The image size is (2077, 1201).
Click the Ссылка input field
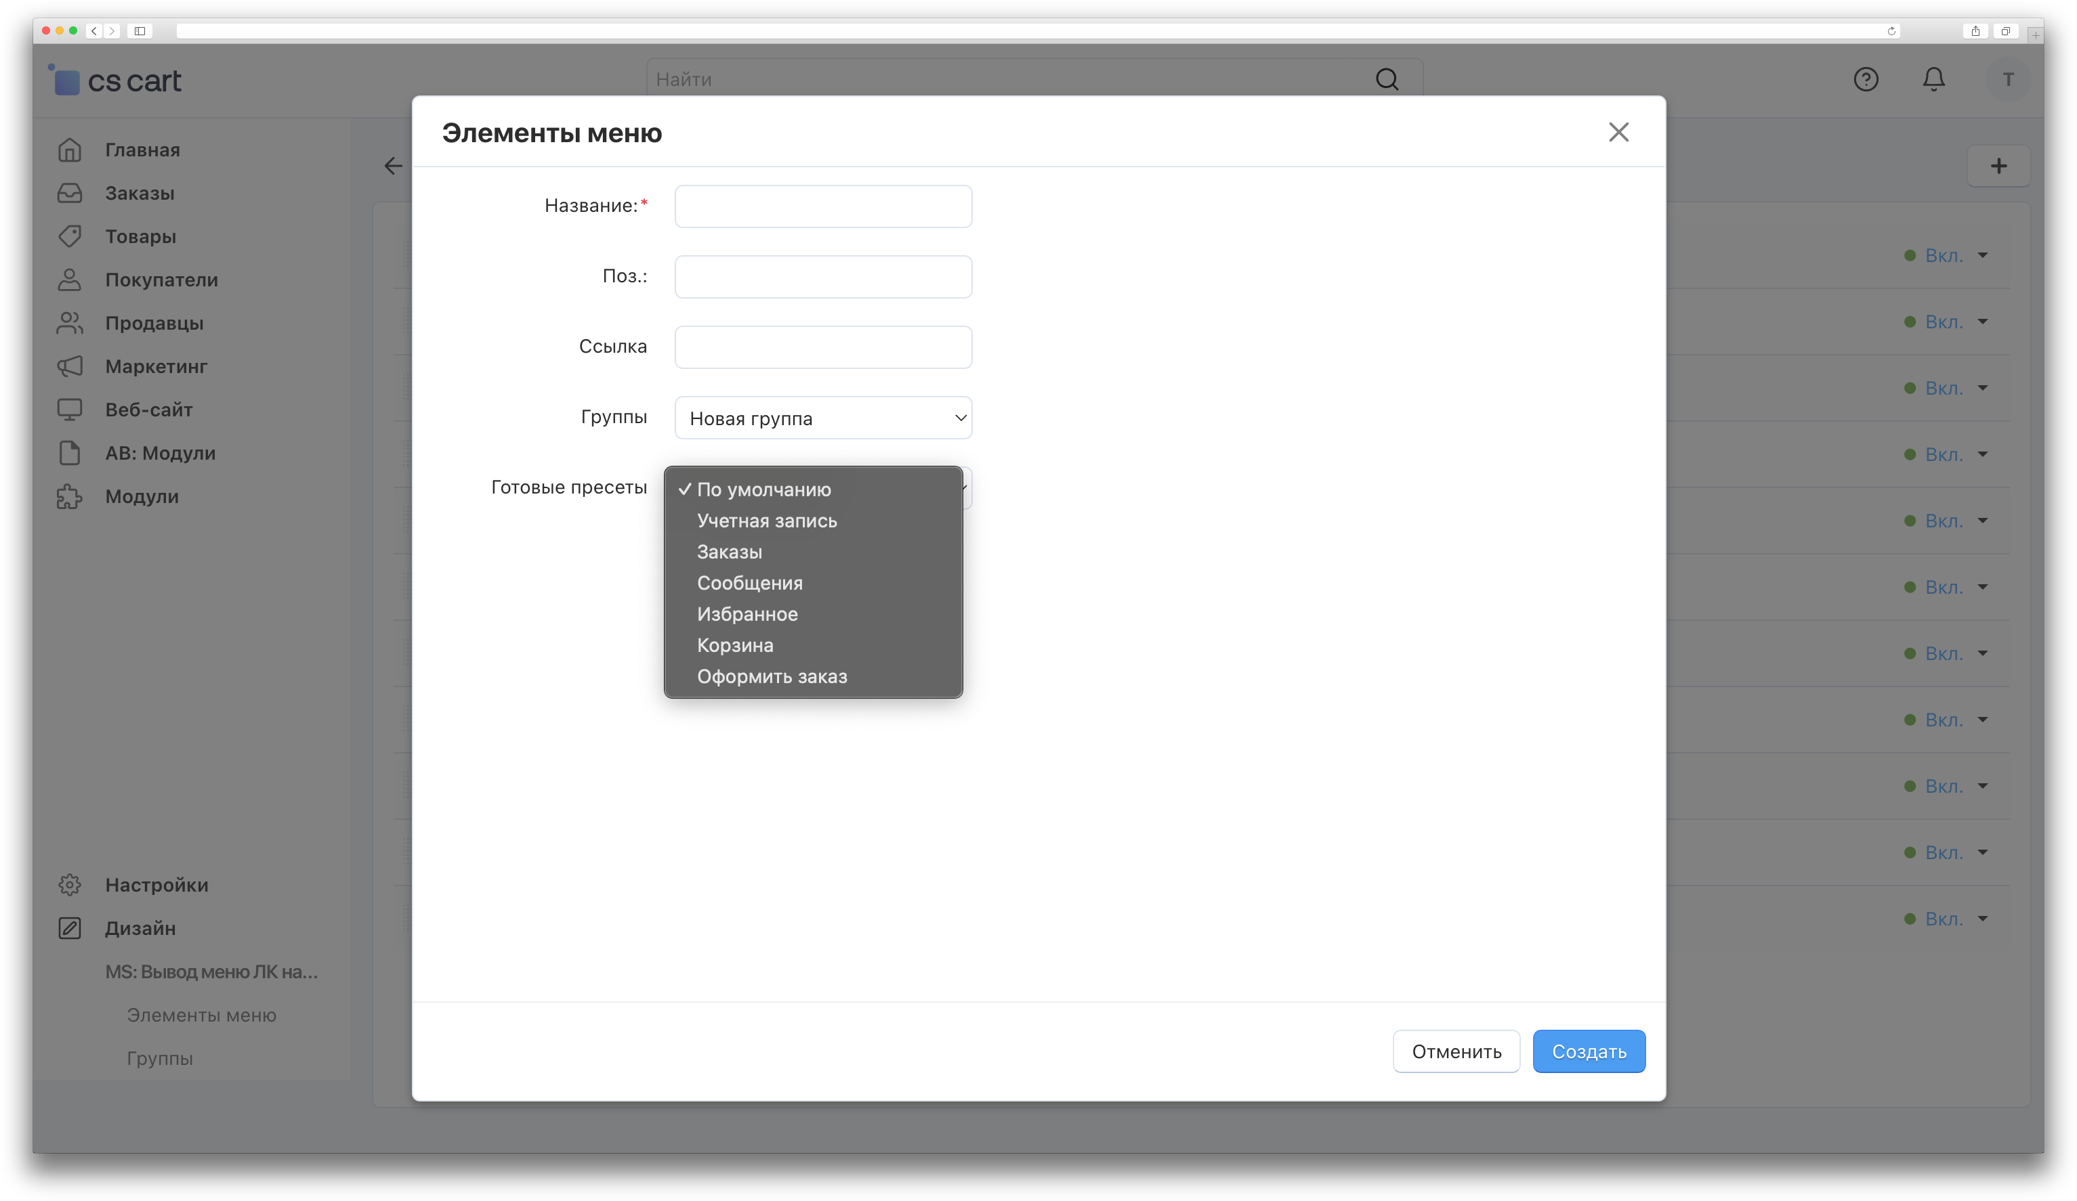(x=822, y=347)
